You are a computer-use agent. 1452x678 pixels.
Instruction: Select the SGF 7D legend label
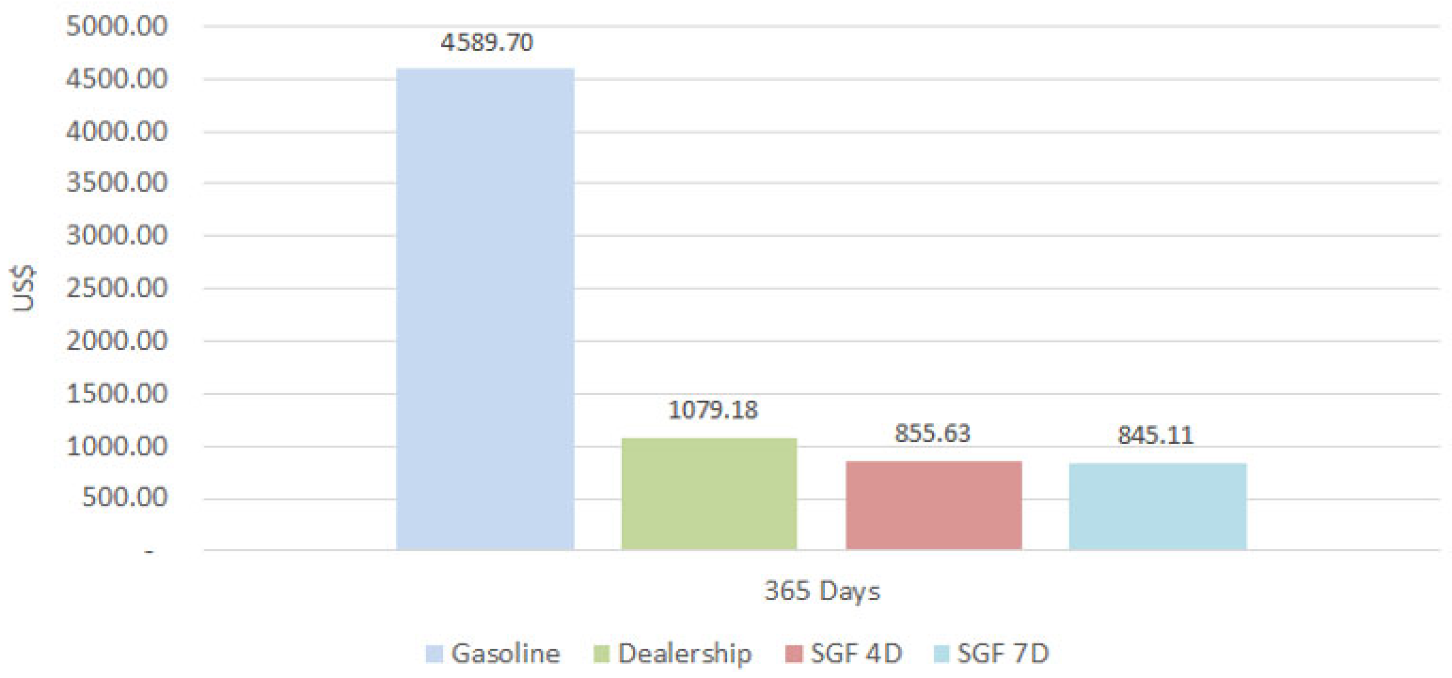coord(1003,653)
